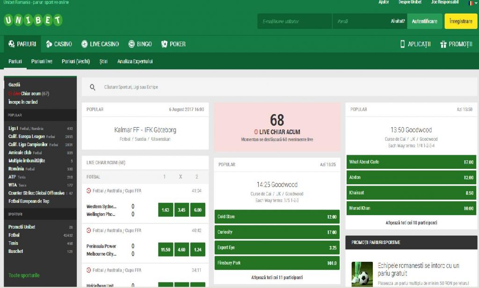This screenshot has height=288, width=479.
Task: Click the Autentificare button
Action: [x=425, y=22]
